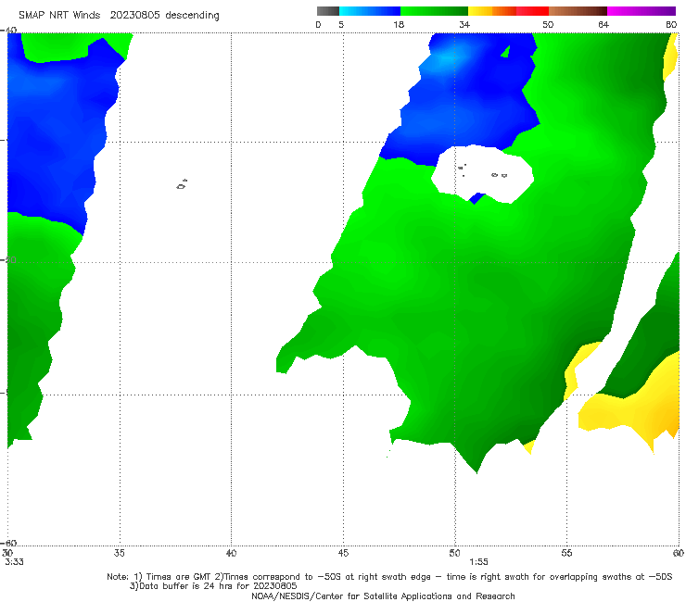The image size is (686, 602).
Task: Click the green 18–34 color bar segment
Action: coord(434,11)
